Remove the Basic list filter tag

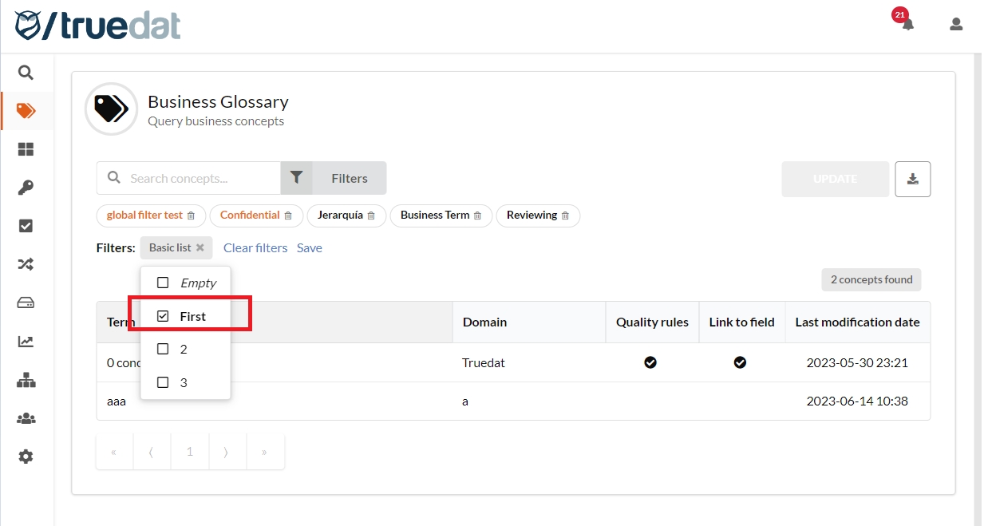[200, 247]
